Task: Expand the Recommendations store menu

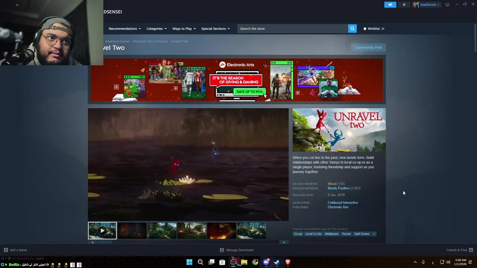Action: click(x=125, y=29)
